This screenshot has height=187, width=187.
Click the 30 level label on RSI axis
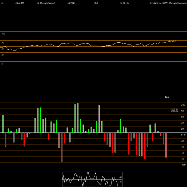click(x=3, y=55)
